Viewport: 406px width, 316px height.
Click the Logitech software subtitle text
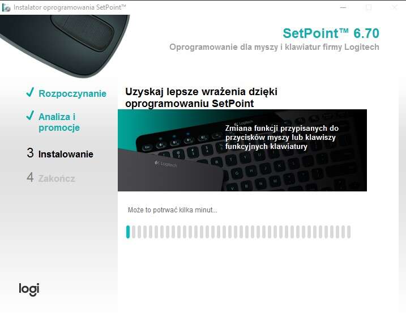(274, 47)
